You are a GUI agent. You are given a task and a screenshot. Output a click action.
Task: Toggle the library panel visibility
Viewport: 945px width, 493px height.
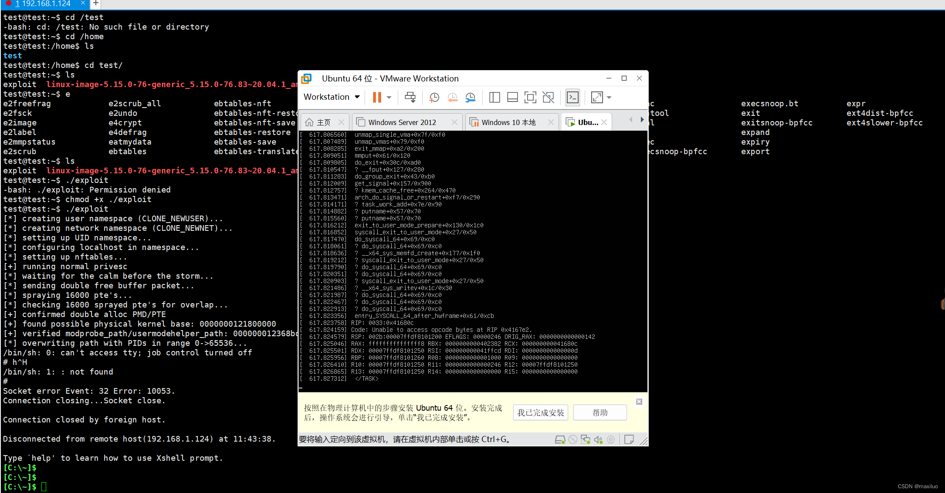point(495,97)
